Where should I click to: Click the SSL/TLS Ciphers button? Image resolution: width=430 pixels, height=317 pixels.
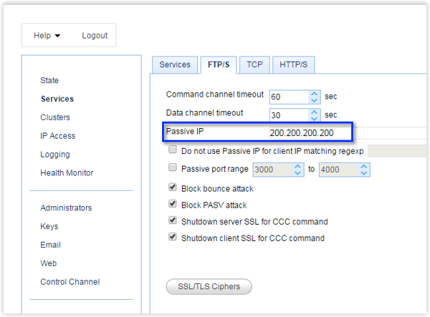[x=209, y=287]
